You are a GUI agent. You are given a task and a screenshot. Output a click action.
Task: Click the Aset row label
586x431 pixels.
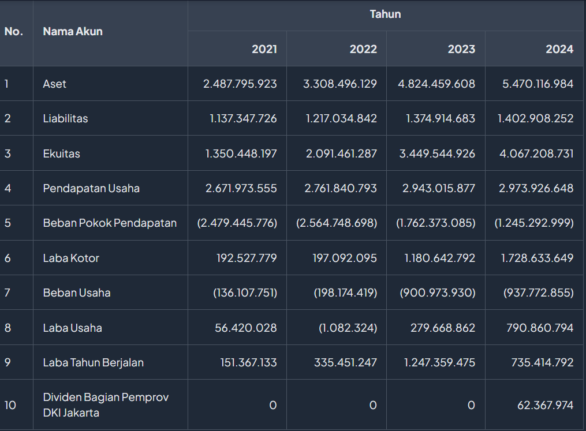55,84
